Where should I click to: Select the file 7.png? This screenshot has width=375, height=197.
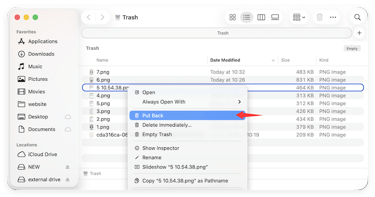(x=103, y=72)
